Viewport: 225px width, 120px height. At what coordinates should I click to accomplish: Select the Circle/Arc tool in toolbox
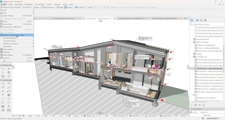pos(9,99)
